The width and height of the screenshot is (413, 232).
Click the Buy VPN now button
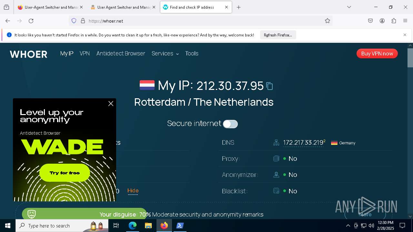pyautogui.click(x=377, y=53)
